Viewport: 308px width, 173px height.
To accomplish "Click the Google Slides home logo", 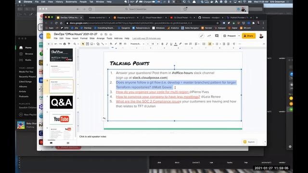I will (x=49, y=36).
